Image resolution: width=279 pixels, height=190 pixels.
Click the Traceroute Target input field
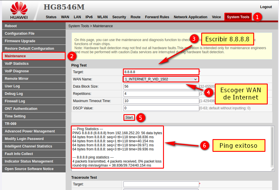[x=161, y=184]
